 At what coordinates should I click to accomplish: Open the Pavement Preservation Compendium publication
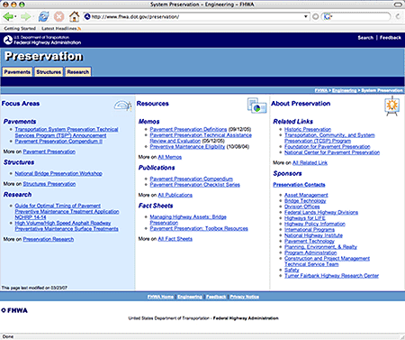tap(191, 179)
